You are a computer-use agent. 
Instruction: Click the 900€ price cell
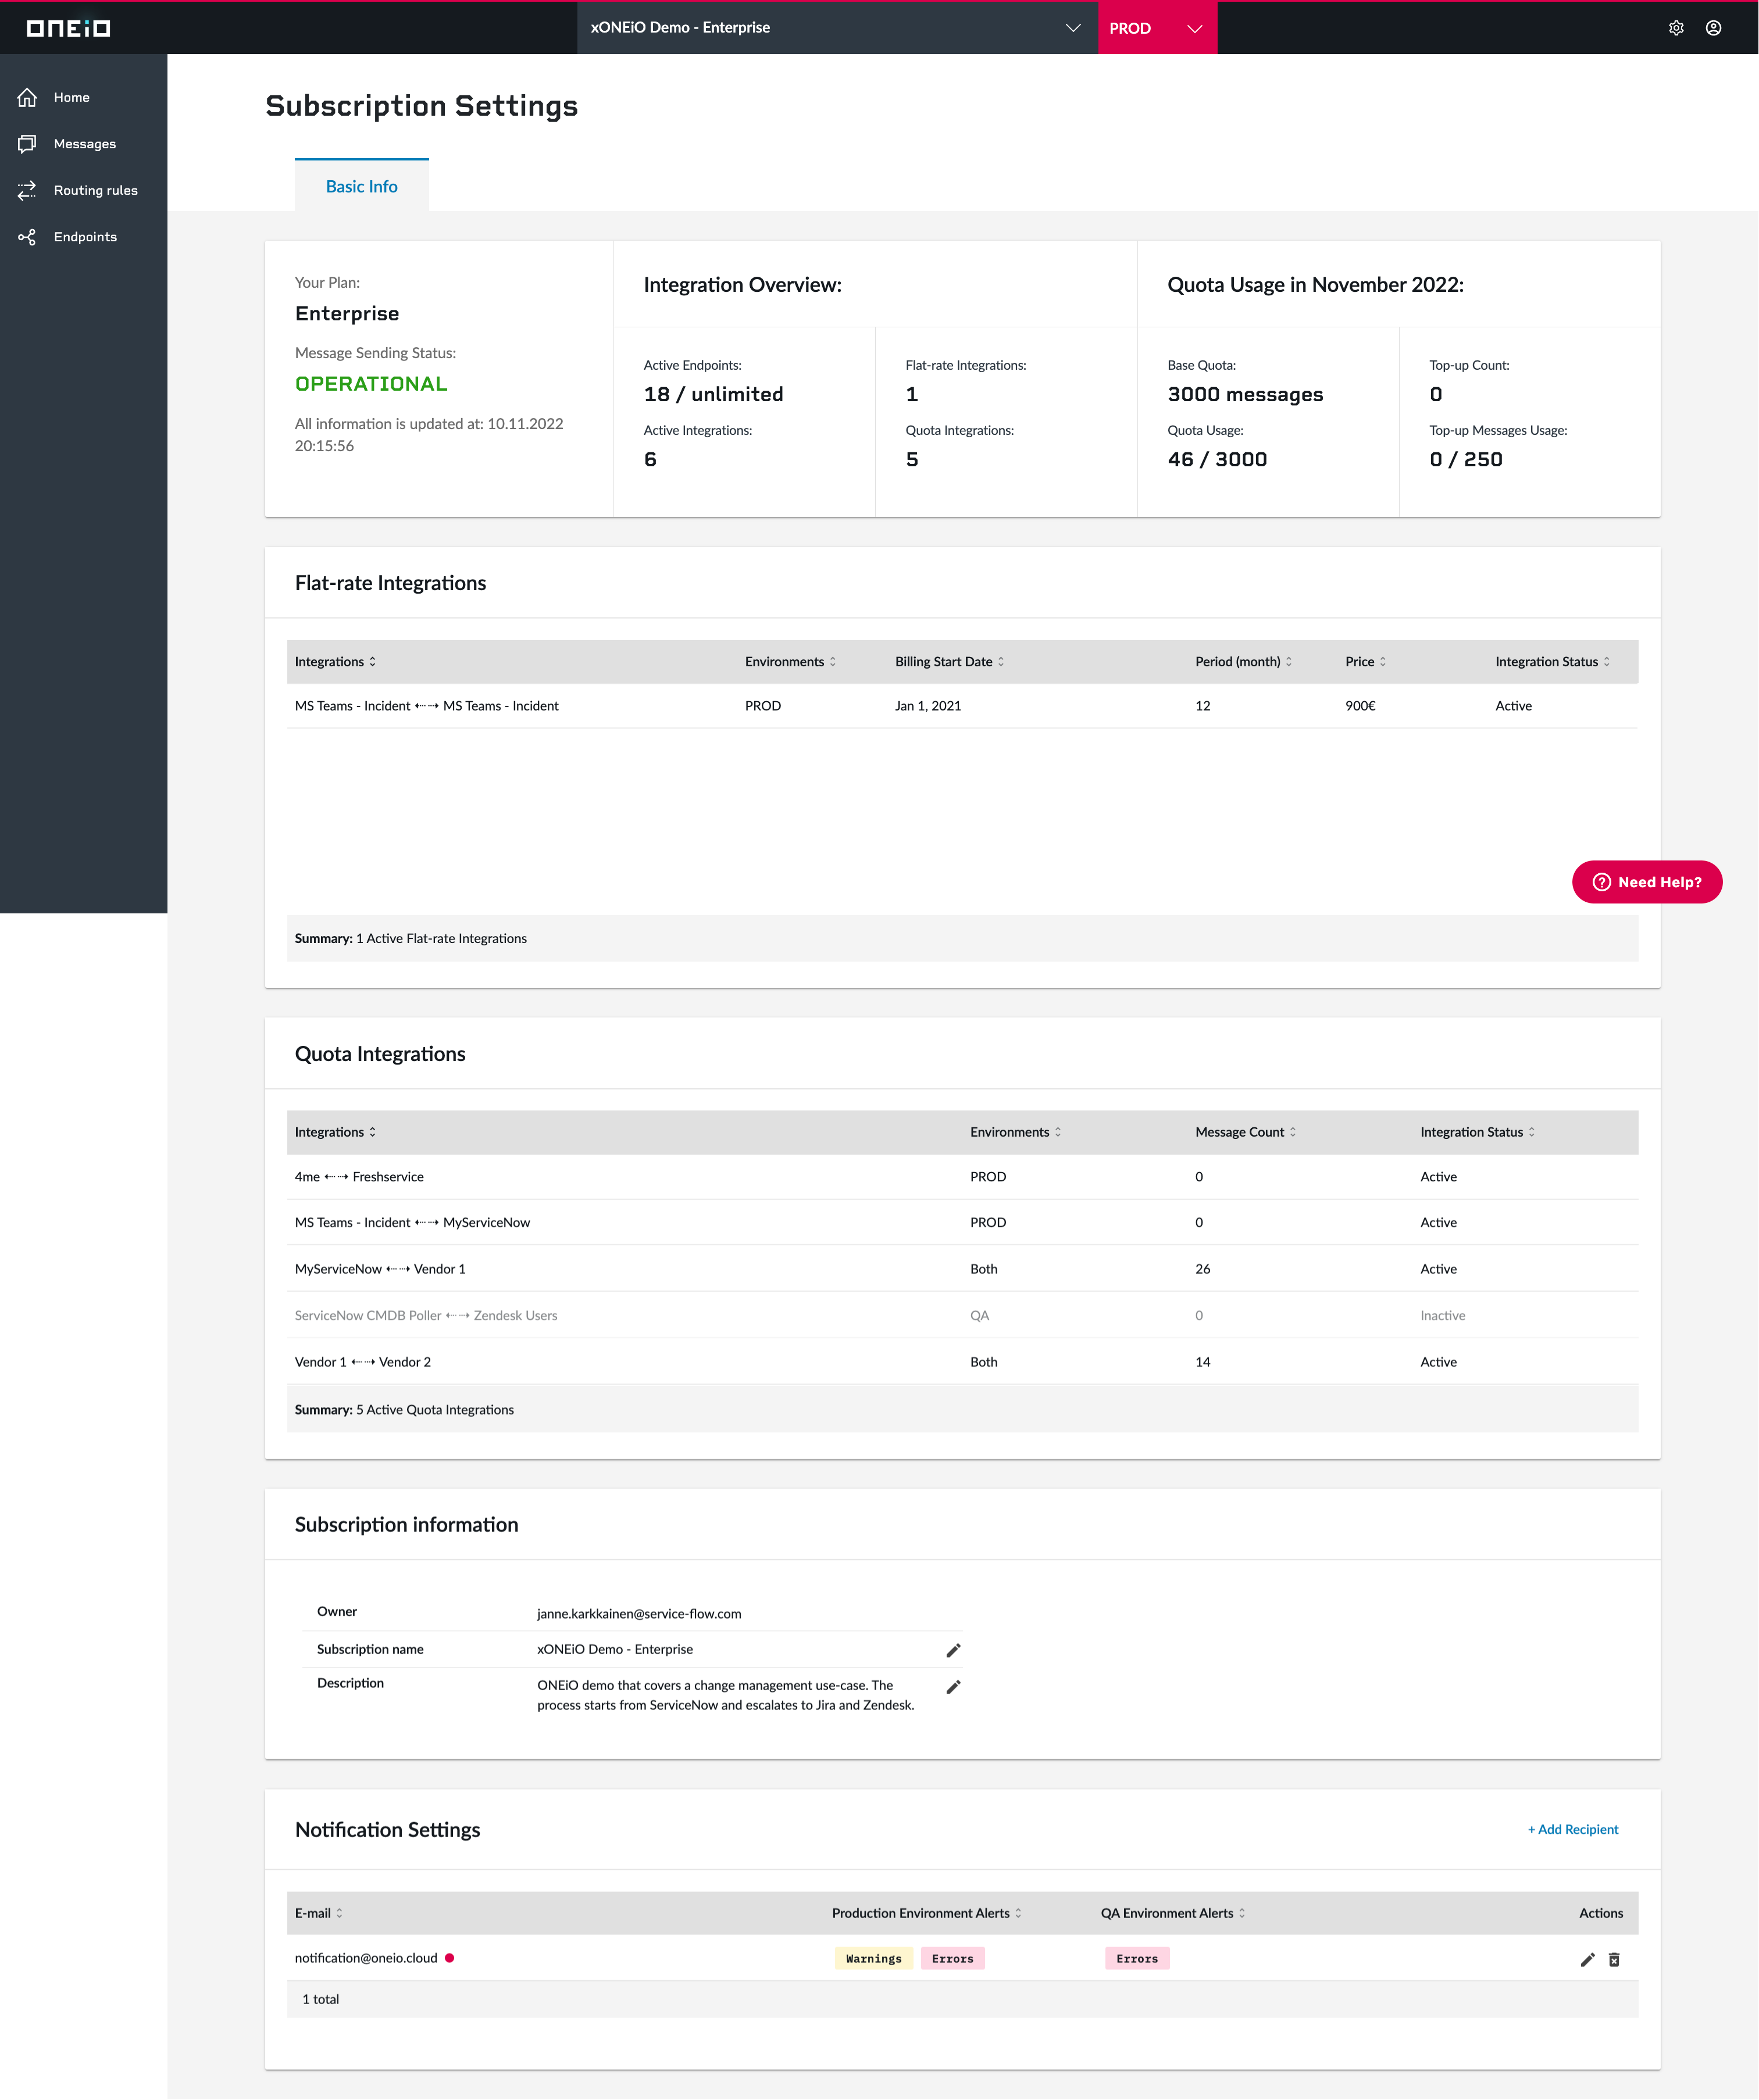[1360, 706]
